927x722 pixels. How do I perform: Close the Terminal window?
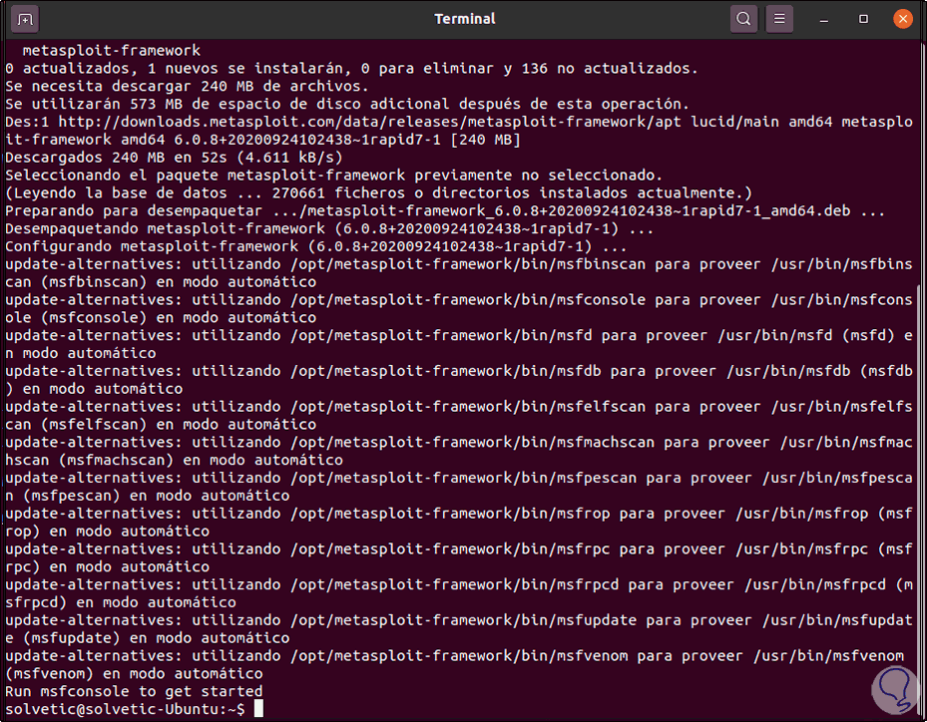coord(903,19)
